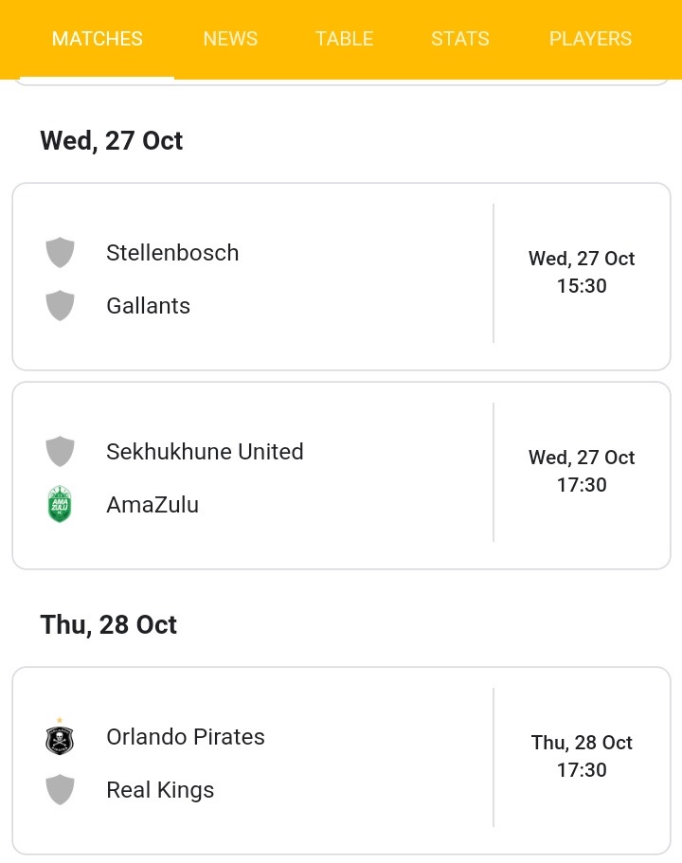Open match scheduled Thu 28 Oct 17:30
The height and width of the screenshot is (863, 682).
click(x=341, y=761)
